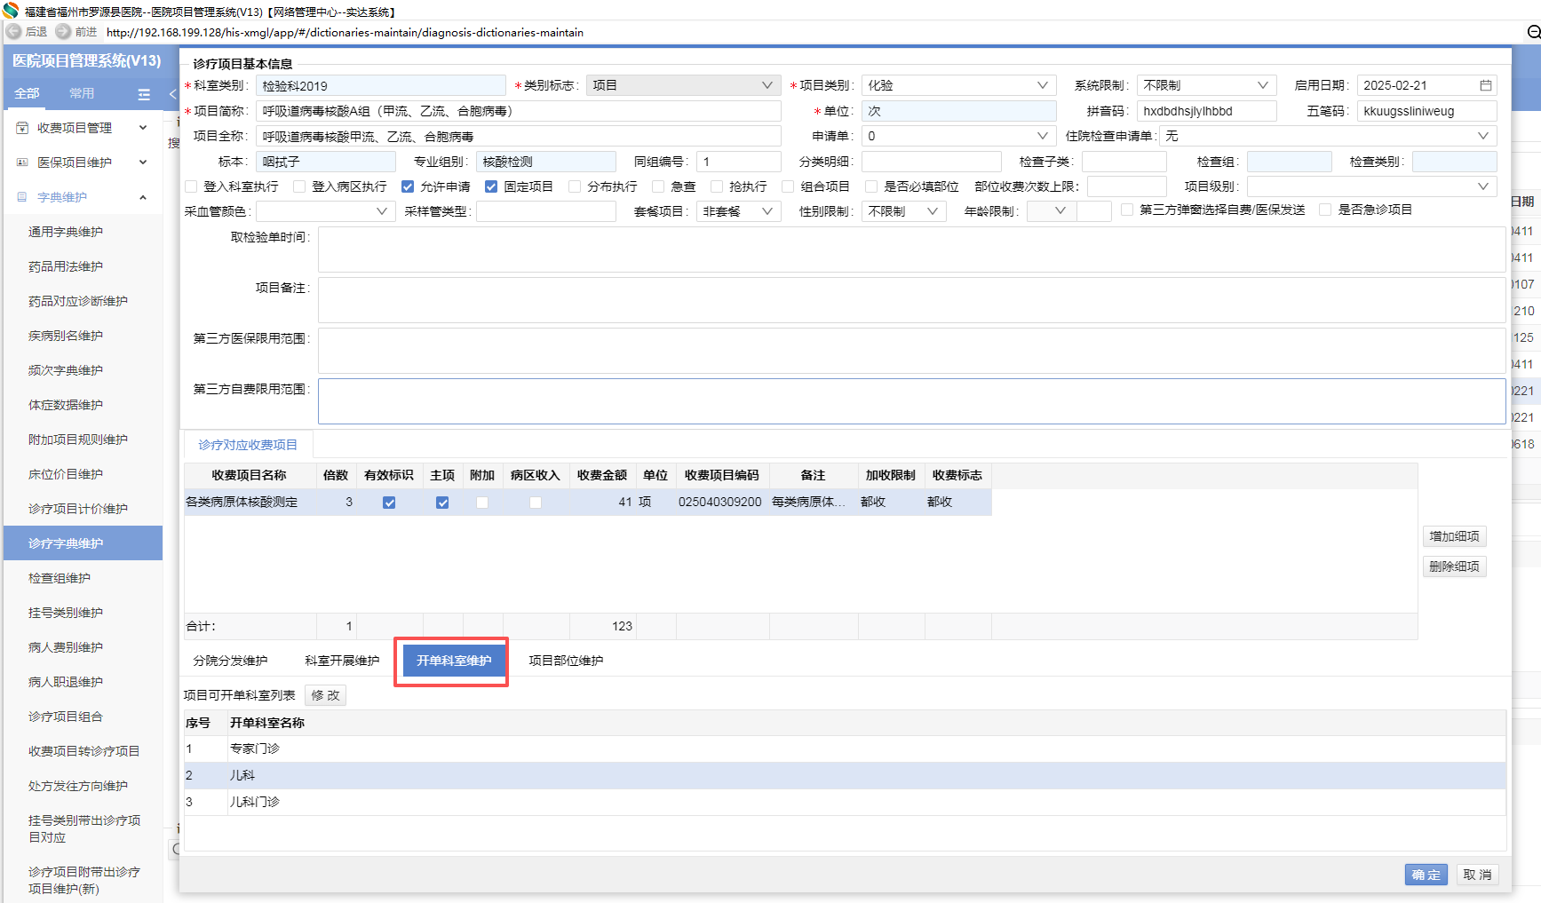The image size is (1541, 903).
Task: Select the 开单科室维护 tab
Action: 454,661
